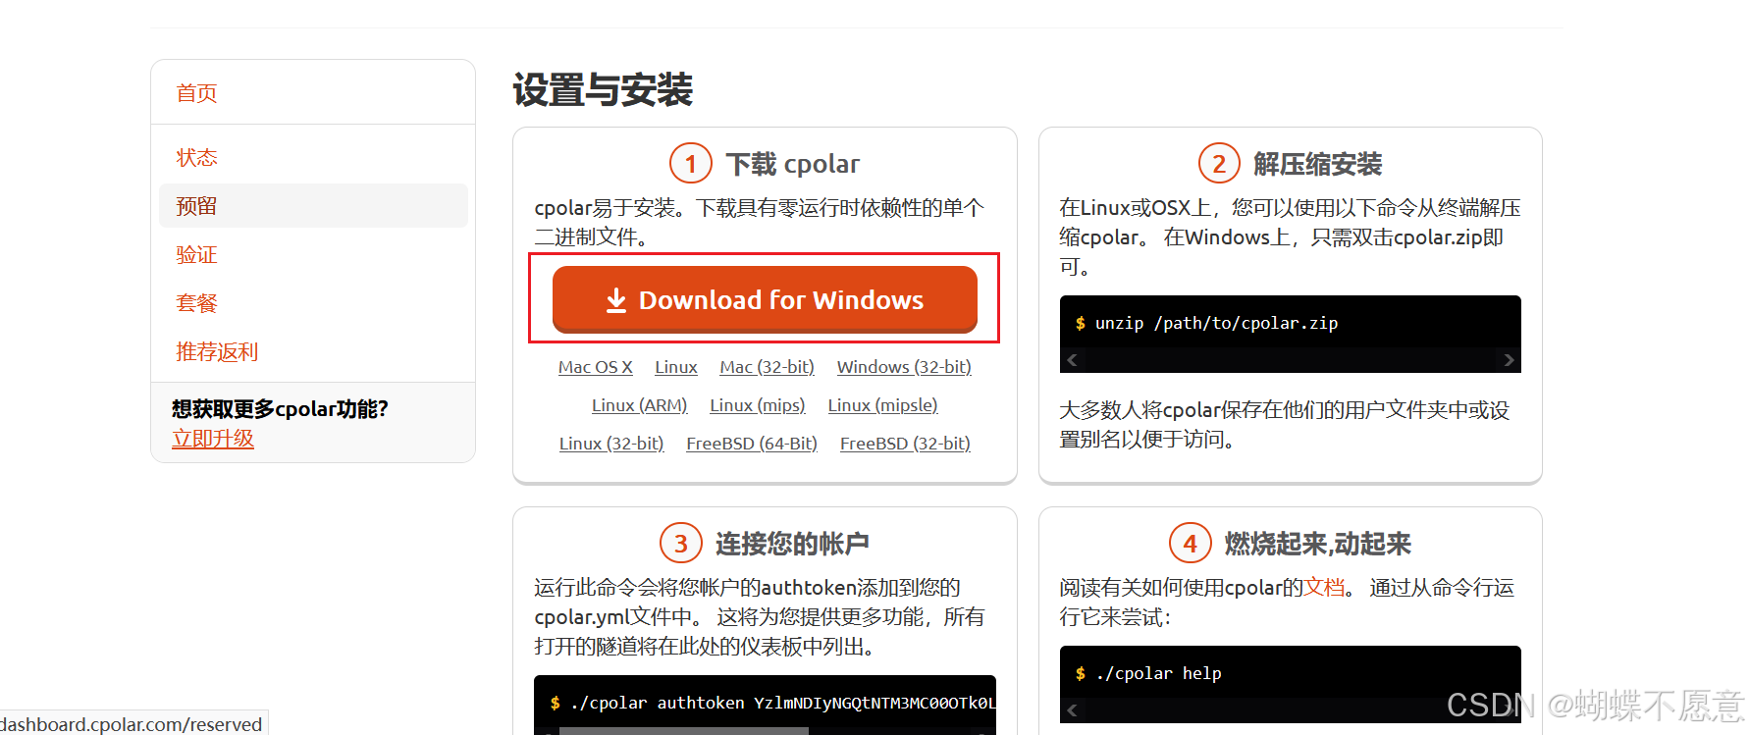The height and width of the screenshot is (735, 1749).
Task: Click the 解压缩安装 step heading
Action: click(1317, 164)
